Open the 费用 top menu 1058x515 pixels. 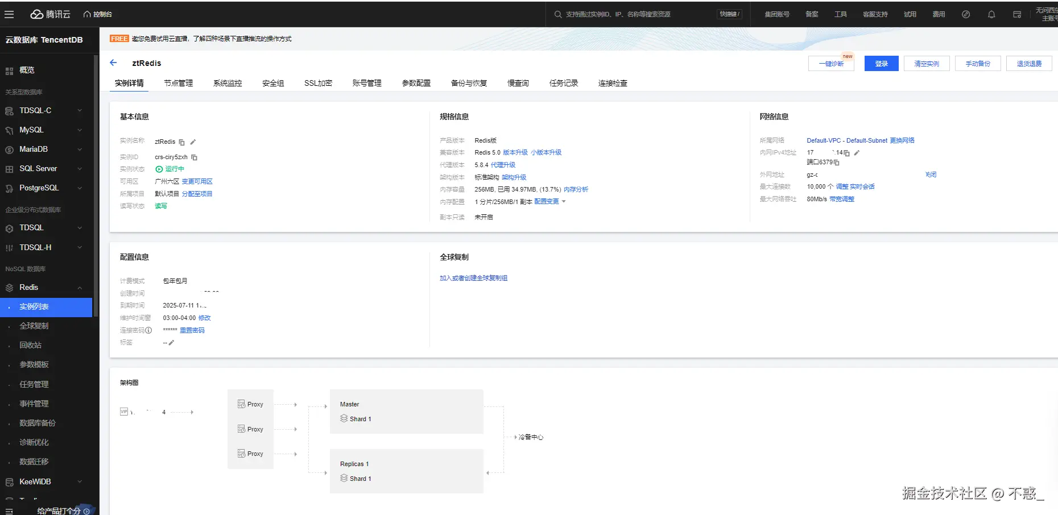pos(939,14)
